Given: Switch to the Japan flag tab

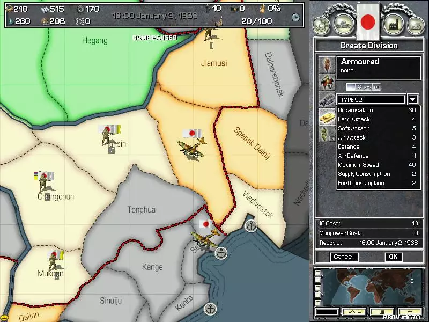Looking at the screenshot, I should click(367, 20).
